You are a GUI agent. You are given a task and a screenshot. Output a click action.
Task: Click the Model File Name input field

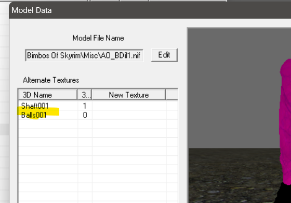[84, 55]
